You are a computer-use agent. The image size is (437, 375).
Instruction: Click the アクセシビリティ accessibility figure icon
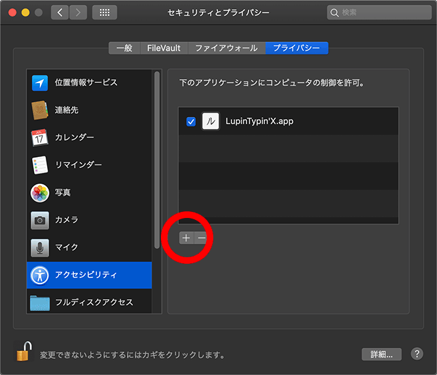tap(39, 275)
